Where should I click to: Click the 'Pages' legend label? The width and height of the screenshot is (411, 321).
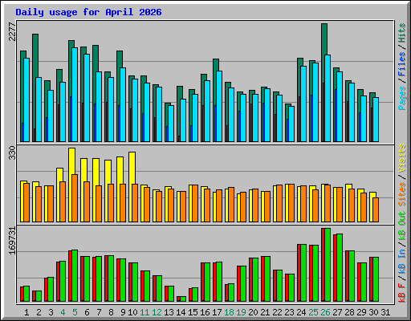tap(402, 98)
